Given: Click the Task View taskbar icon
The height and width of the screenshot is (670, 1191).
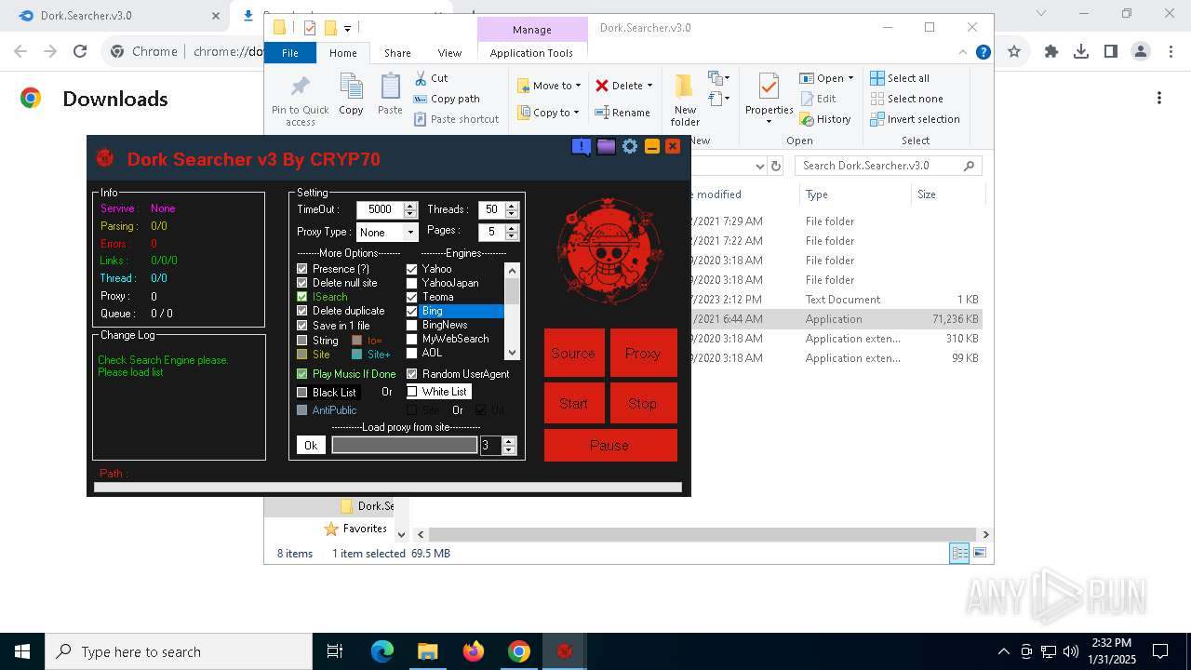Looking at the screenshot, I should (x=335, y=651).
